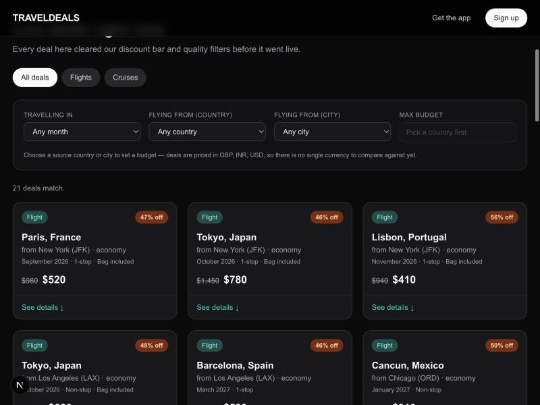Open See details for Lisbon, Portugal
Viewport: 540px width, 405px height.
point(393,307)
